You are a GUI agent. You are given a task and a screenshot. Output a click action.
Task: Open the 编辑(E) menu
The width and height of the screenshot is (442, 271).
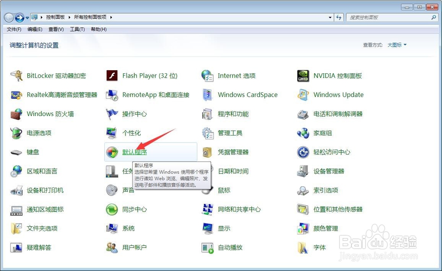pos(35,29)
